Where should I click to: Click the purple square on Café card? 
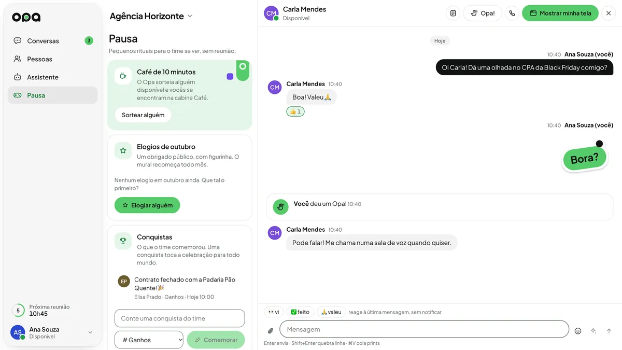pos(230,77)
